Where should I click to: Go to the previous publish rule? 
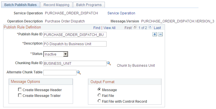point(135,27)
